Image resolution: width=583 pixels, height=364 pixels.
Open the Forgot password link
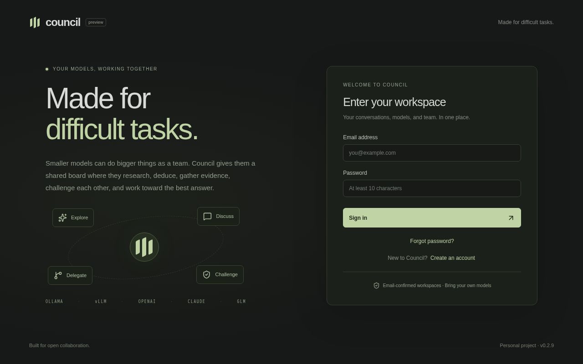pyautogui.click(x=432, y=241)
